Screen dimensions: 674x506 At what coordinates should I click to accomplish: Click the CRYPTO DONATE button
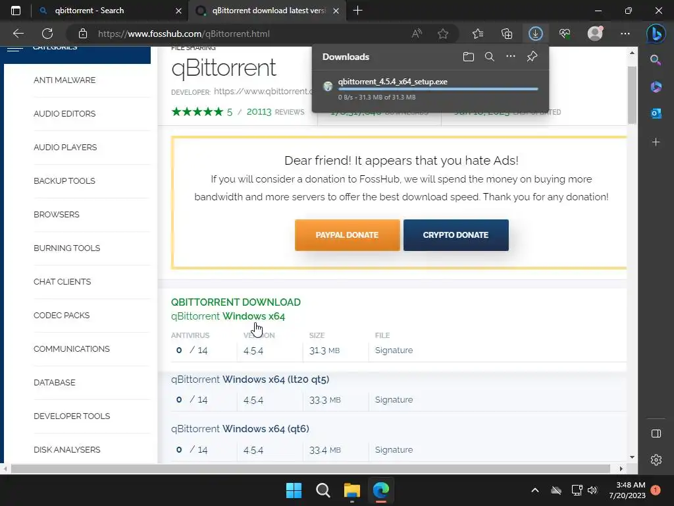point(455,235)
